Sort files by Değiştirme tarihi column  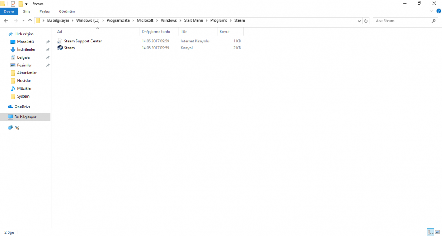[x=156, y=32]
